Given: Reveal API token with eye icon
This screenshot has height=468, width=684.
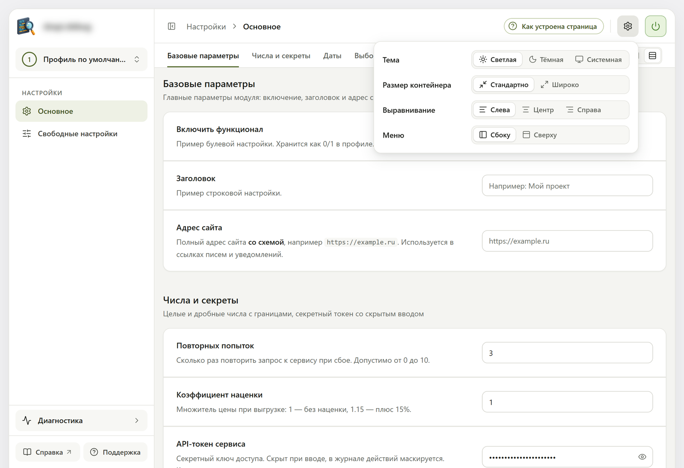Looking at the screenshot, I should pyautogui.click(x=642, y=457).
